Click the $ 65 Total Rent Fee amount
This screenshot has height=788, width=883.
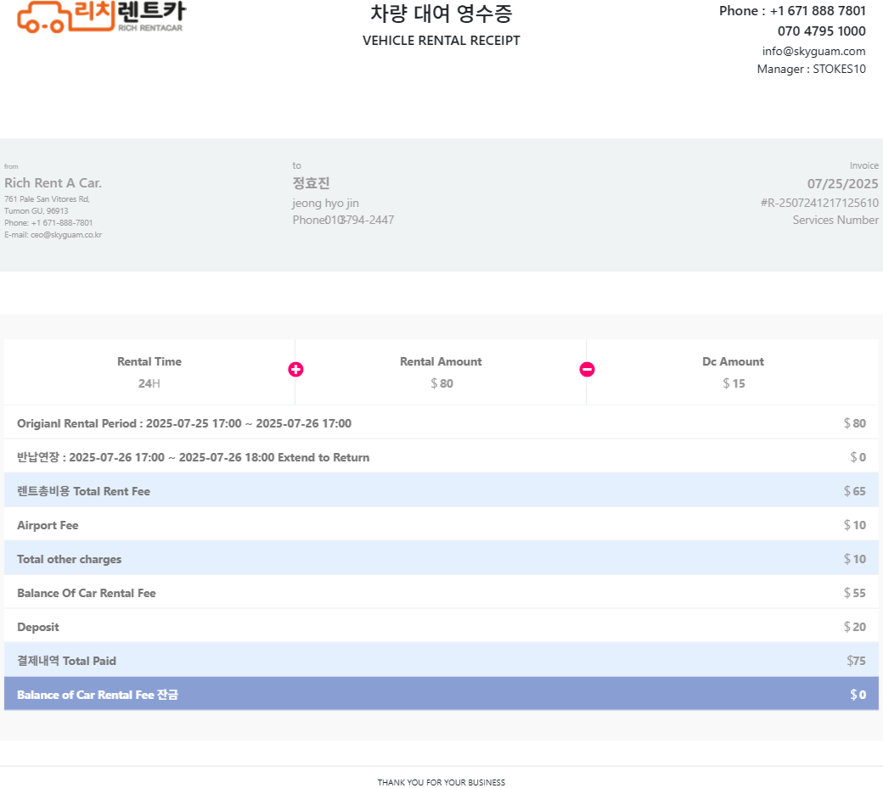[x=855, y=491]
